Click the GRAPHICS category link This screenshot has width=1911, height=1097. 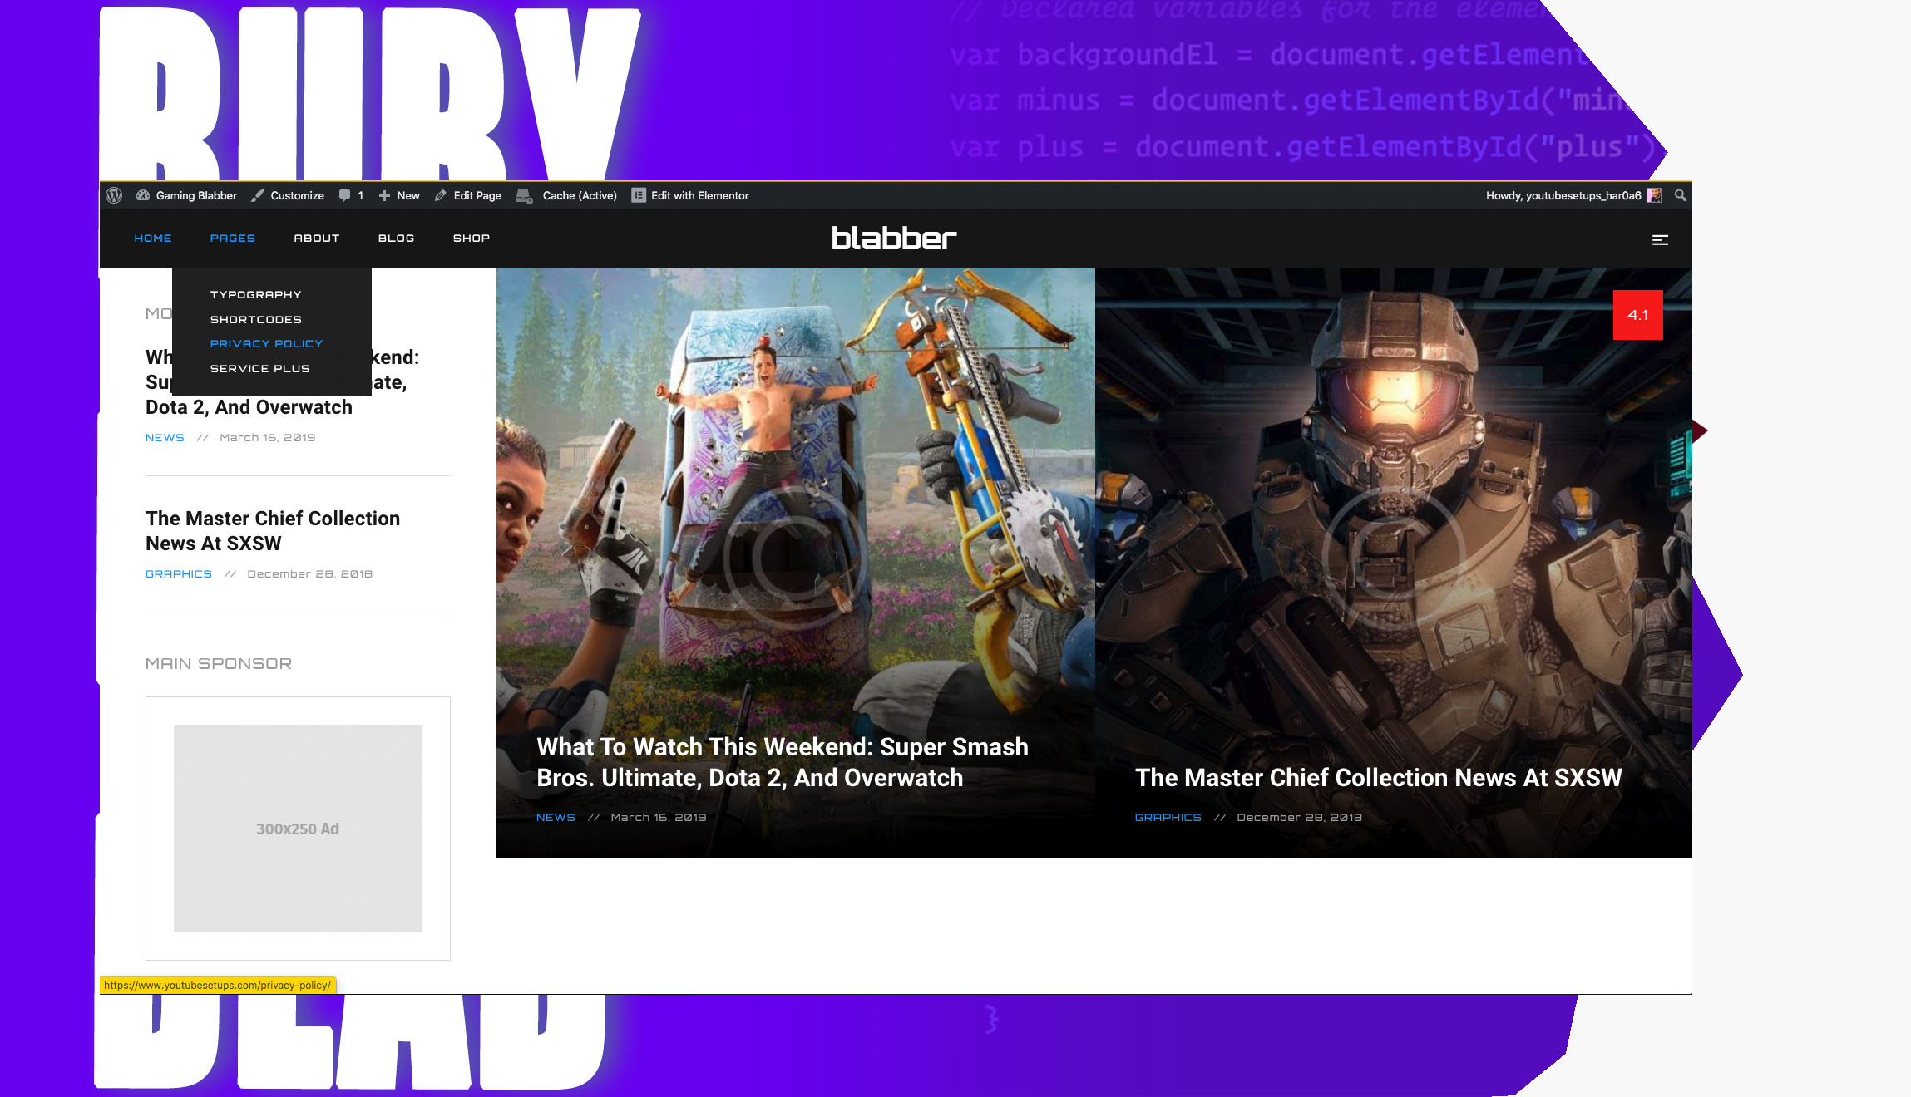coord(179,573)
